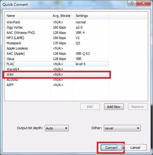Image resolution: width=153 pixels, height=155 pixels.
Task: Select the Apple Lossless preset
Action: [x=57, y=48]
